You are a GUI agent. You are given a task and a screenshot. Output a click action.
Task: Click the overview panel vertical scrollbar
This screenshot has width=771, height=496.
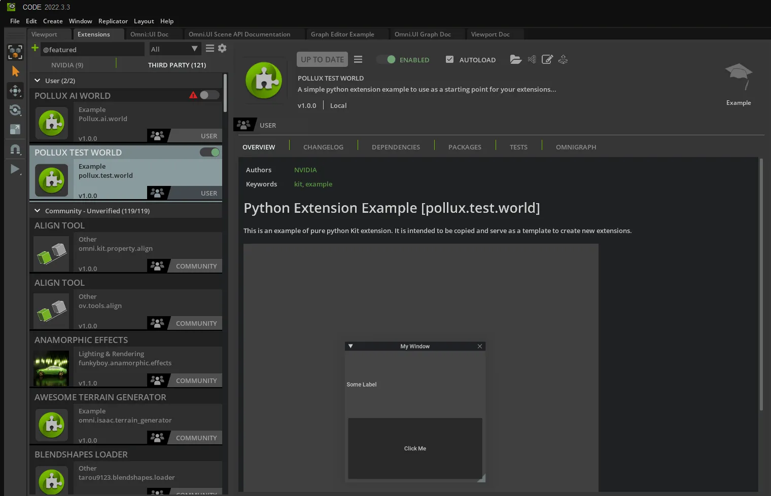pos(761,284)
